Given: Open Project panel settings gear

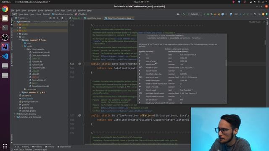Looking at the screenshot, I should coord(62,18).
